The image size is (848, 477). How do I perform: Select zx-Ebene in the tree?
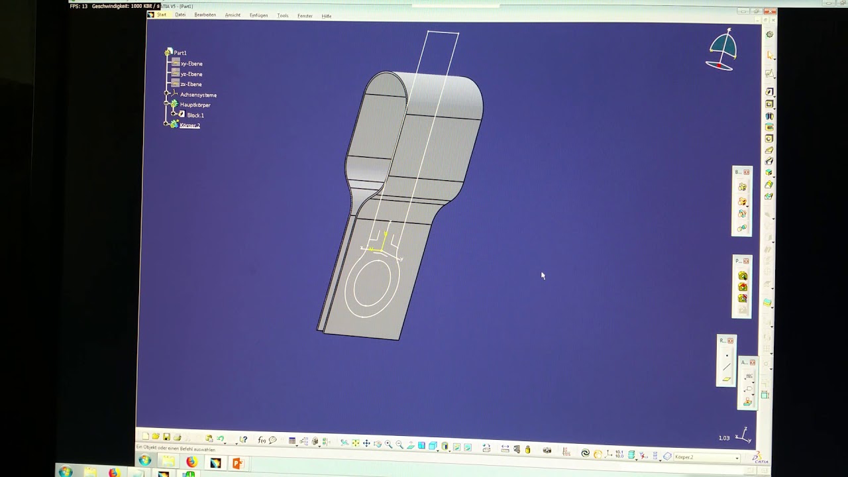pyautogui.click(x=191, y=84)
